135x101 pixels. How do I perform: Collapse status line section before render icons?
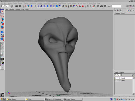coord(96,6)
